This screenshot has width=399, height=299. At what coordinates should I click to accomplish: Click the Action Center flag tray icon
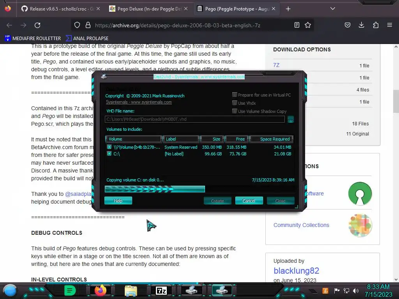(x=337, y=290)
